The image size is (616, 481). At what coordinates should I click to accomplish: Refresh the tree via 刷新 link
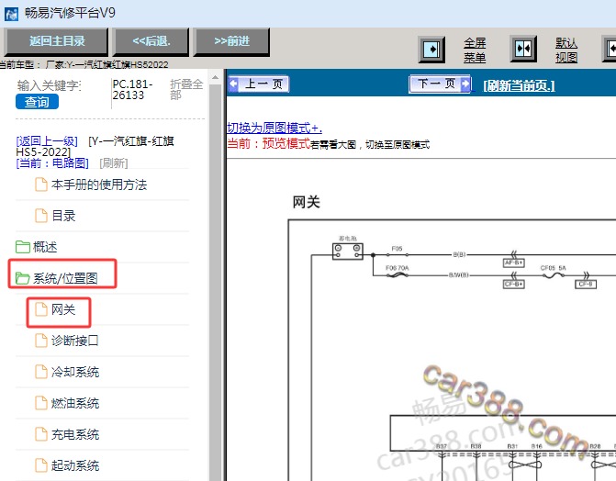click(114, 162)
